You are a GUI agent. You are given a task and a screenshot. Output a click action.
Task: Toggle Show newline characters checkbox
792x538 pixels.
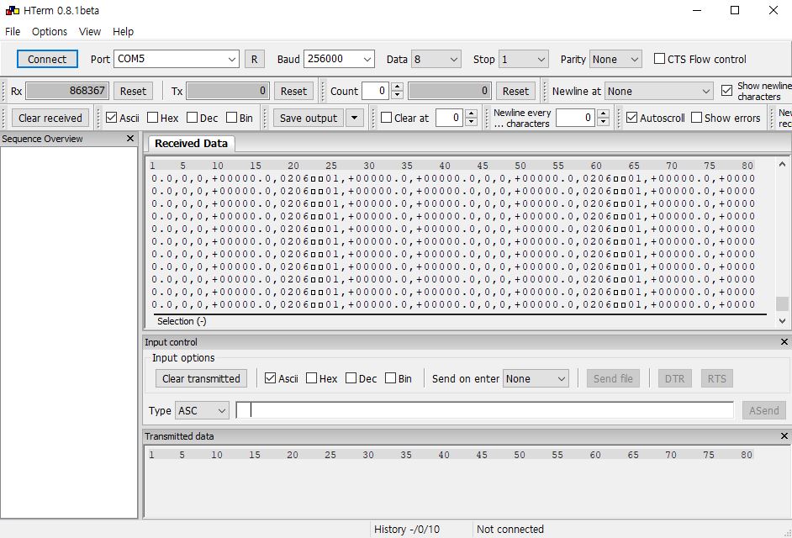tap(726, 91)
